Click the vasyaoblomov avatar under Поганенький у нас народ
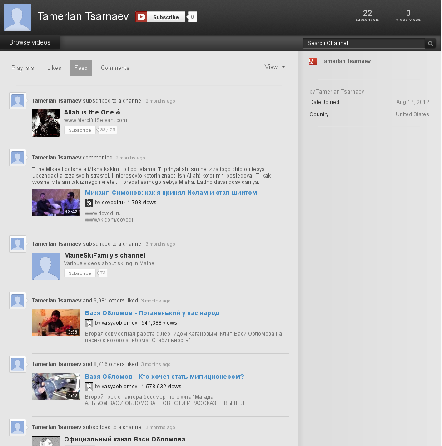 (x=89, y=323)
